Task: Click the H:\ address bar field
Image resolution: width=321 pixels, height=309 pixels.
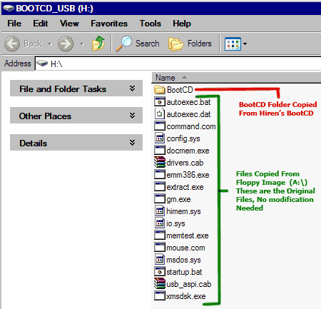Action: click(x=178, y=64)
